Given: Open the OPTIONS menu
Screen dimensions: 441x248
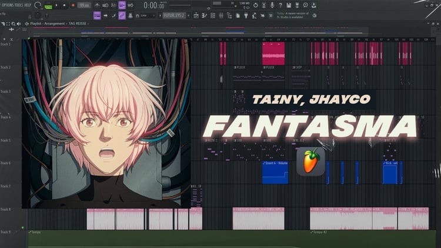Looking at the screenshot, I should point(7,5).
